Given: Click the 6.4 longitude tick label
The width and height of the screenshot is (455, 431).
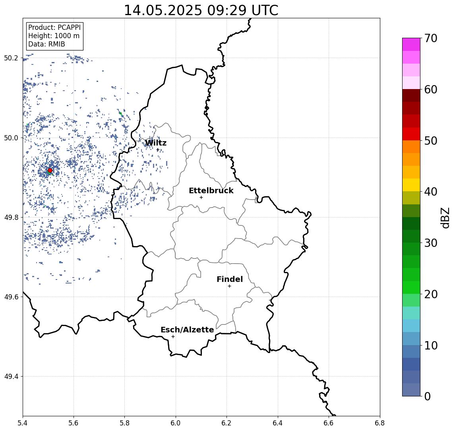Looking at the screenshot, I should [x=278, y=423].
